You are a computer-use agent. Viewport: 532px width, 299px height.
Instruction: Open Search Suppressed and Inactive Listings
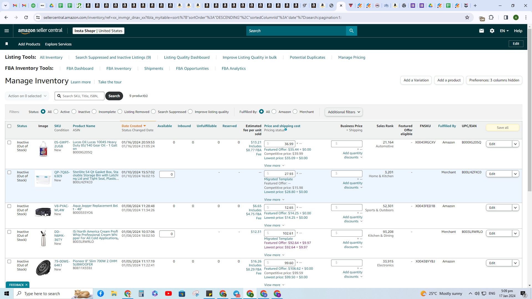(x=113, y=57)
